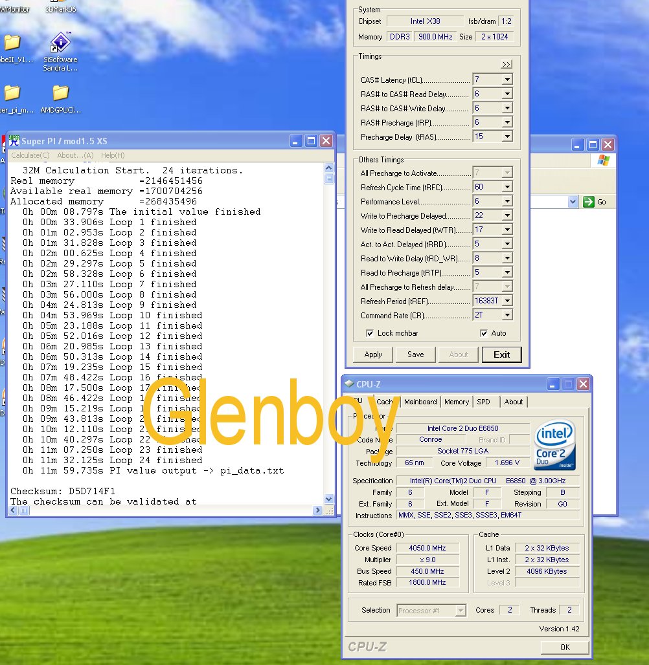Click the Apply button for the timings
The height and width of the screenshot is (665, 649).
click(x=373, y=354)
